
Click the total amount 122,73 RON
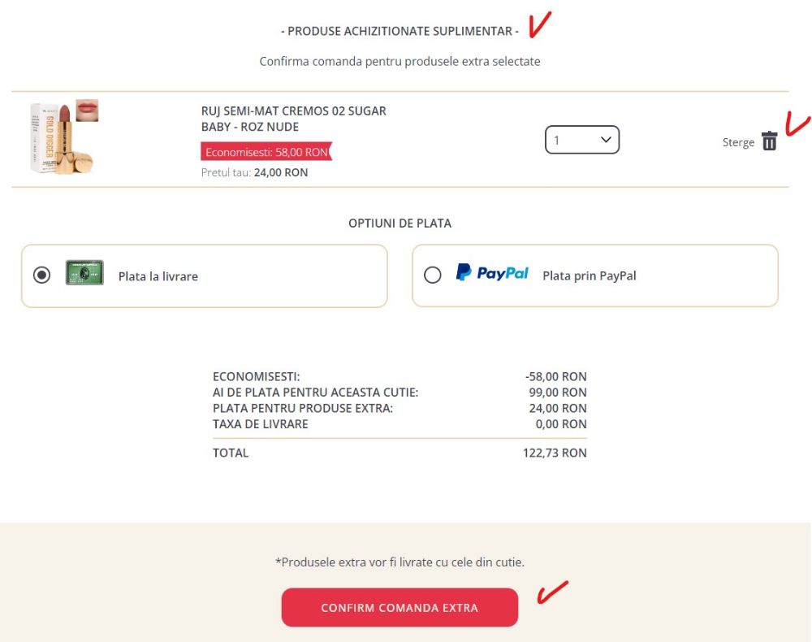pos(555,453)
